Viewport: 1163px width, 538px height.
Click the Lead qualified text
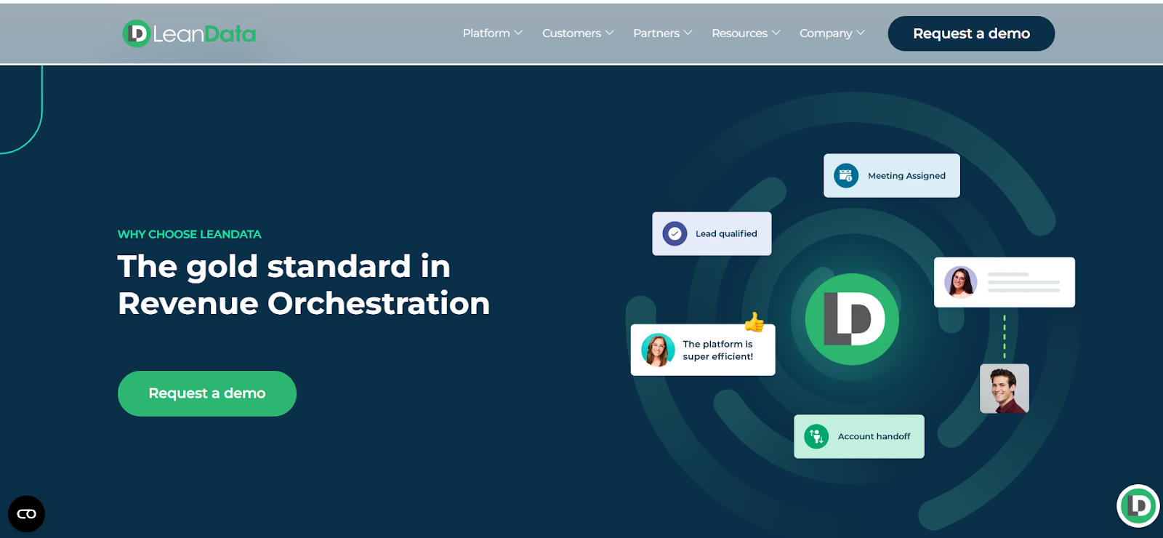click(726, 234)
